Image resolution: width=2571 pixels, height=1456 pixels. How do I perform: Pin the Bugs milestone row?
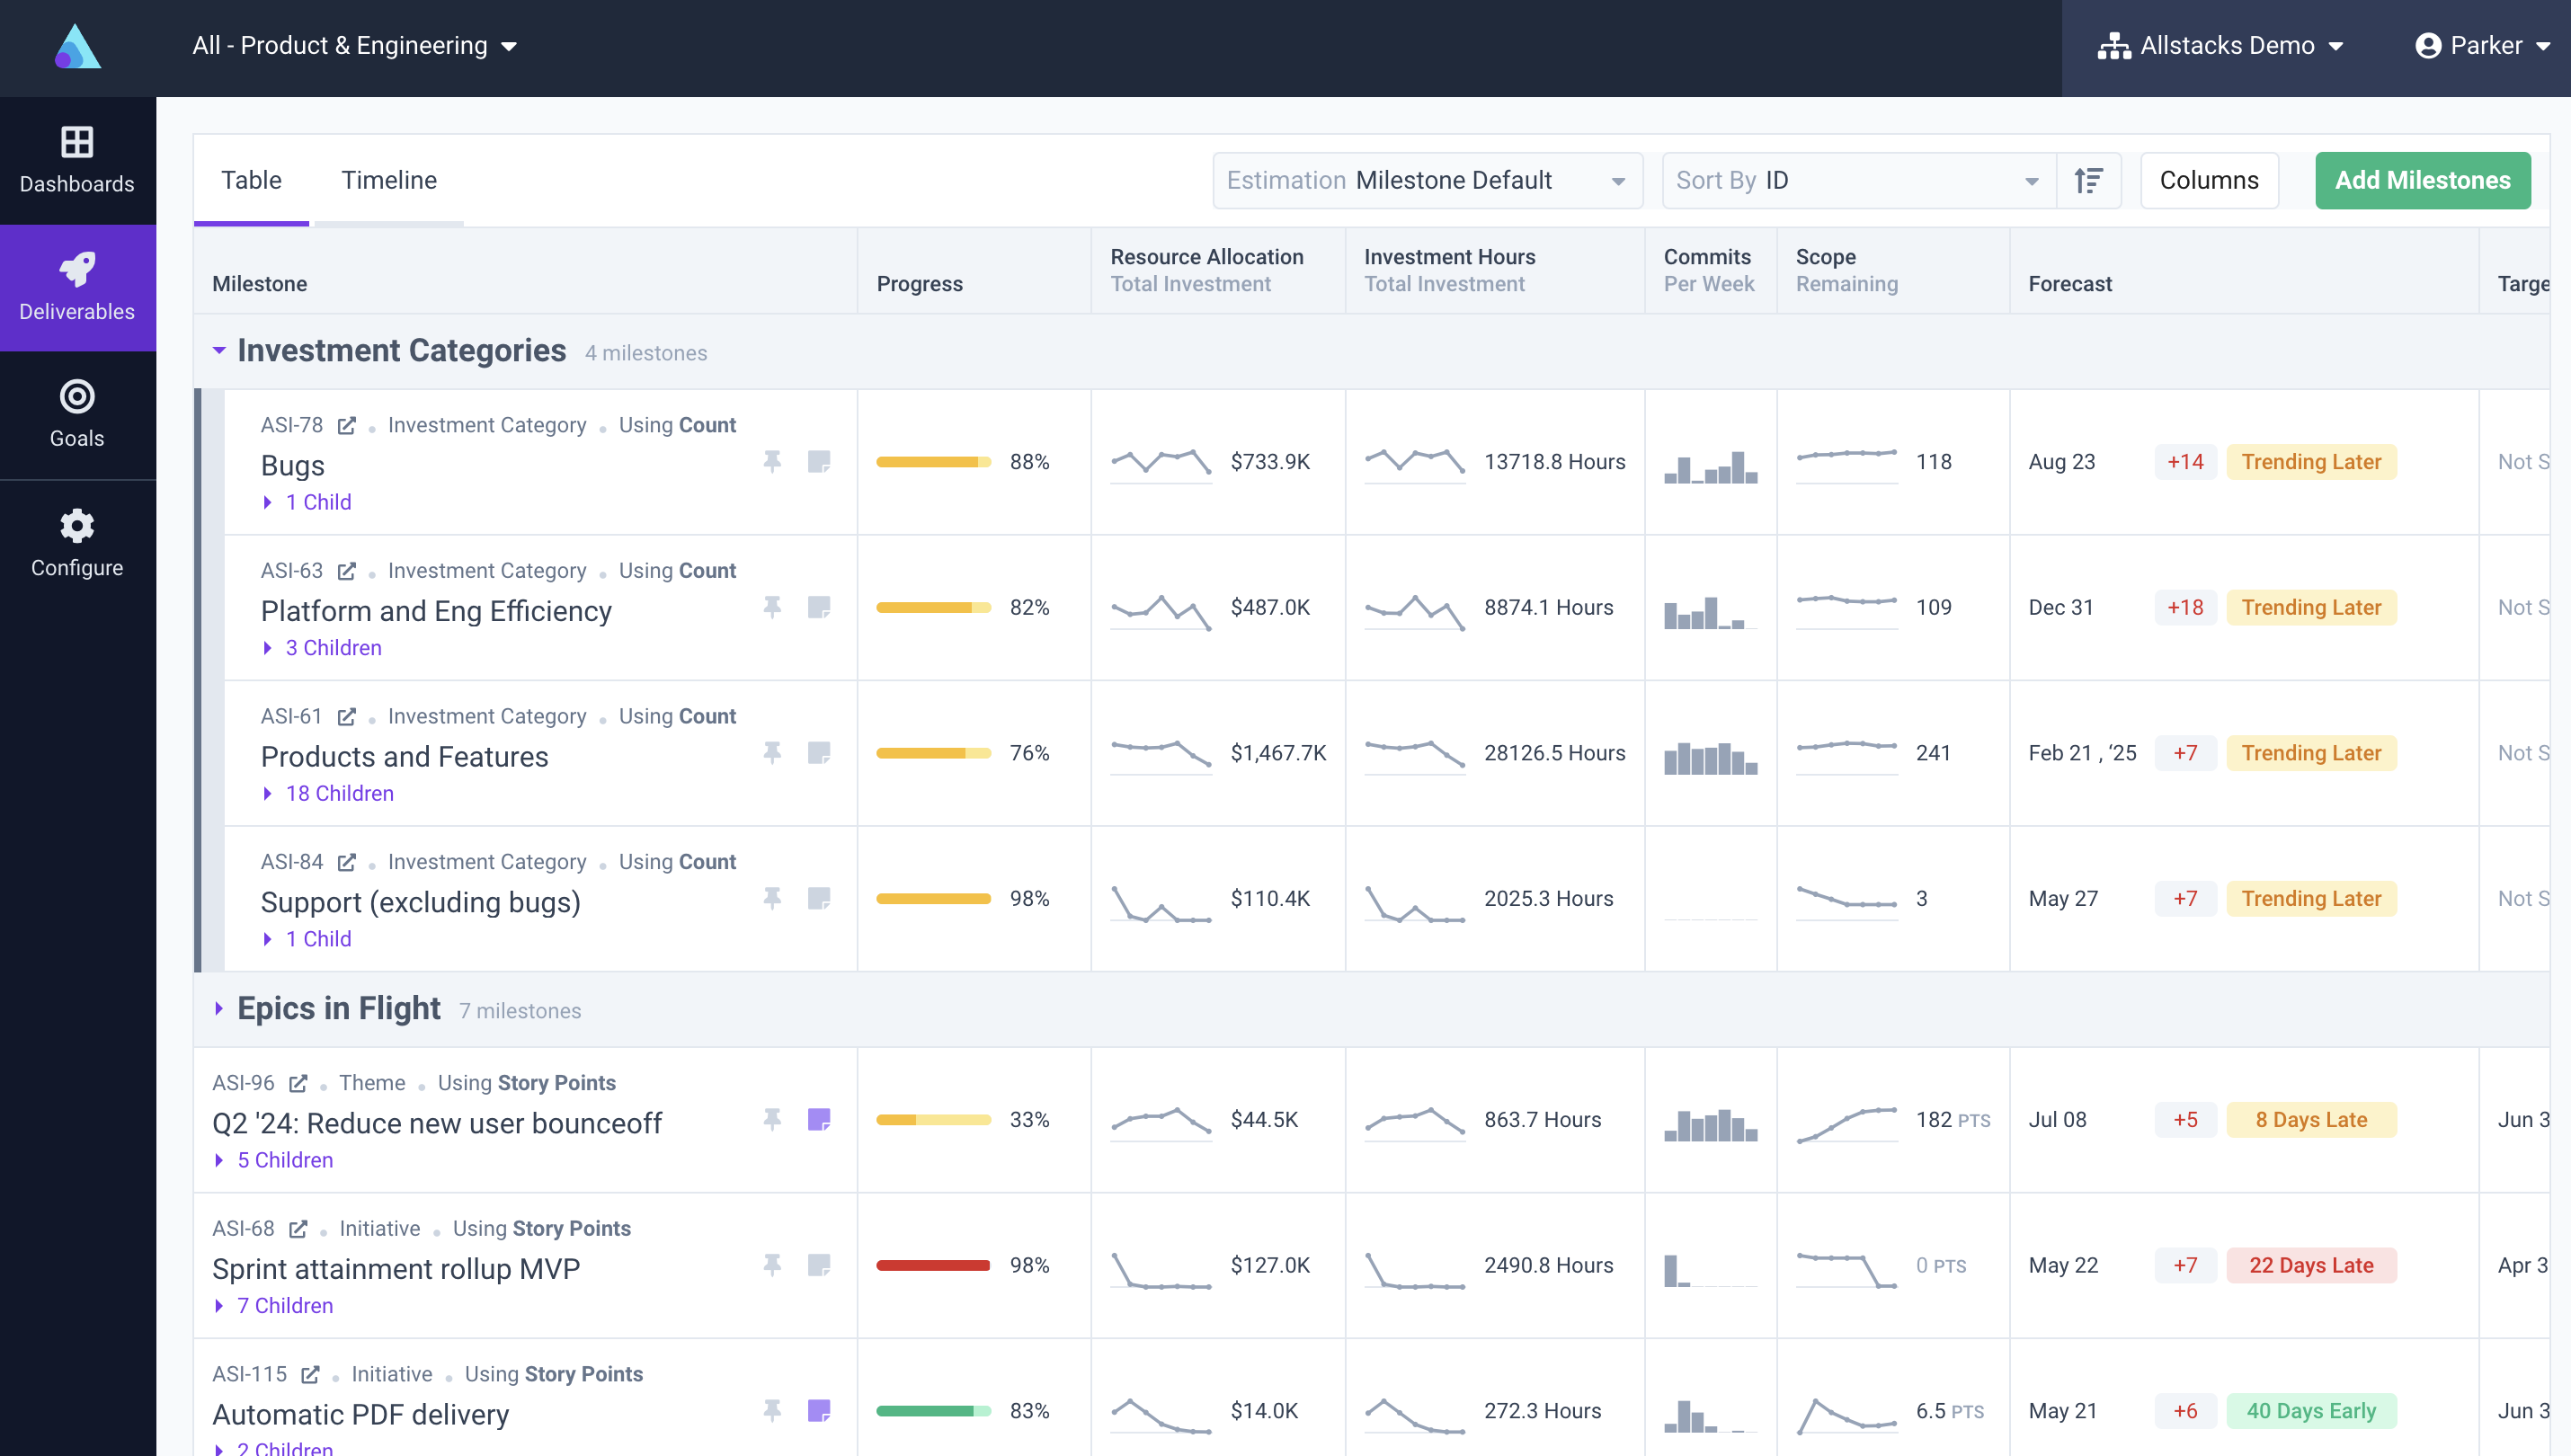pos(772,462)
